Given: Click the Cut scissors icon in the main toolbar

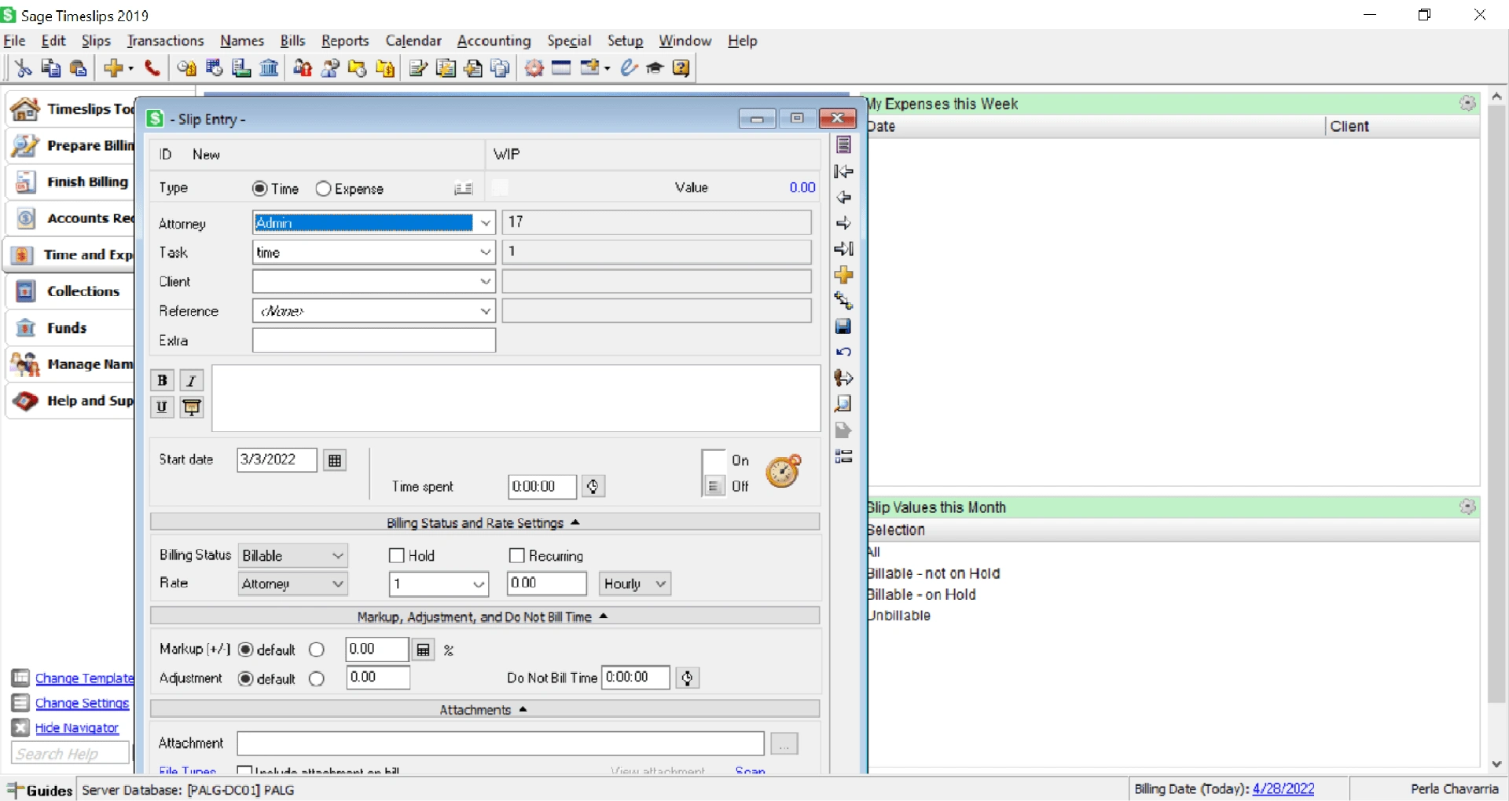Looking at the screenshot, I should (23, 68).
